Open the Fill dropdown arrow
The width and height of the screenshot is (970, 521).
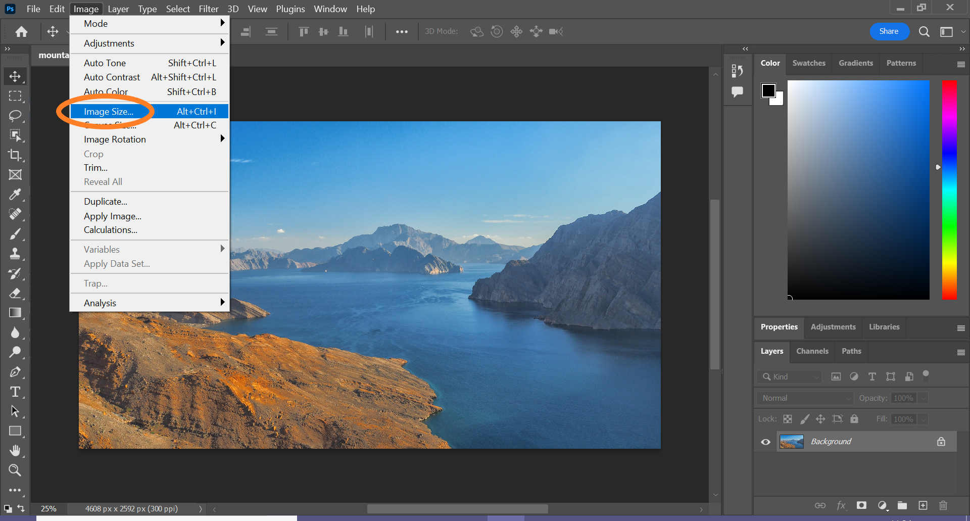(x=923, y=419)
